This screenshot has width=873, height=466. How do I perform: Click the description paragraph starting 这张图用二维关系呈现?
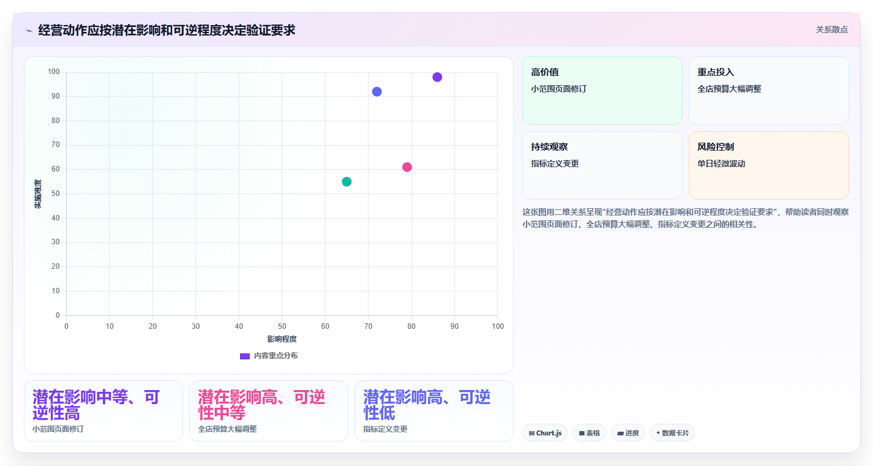pos(686,218)
